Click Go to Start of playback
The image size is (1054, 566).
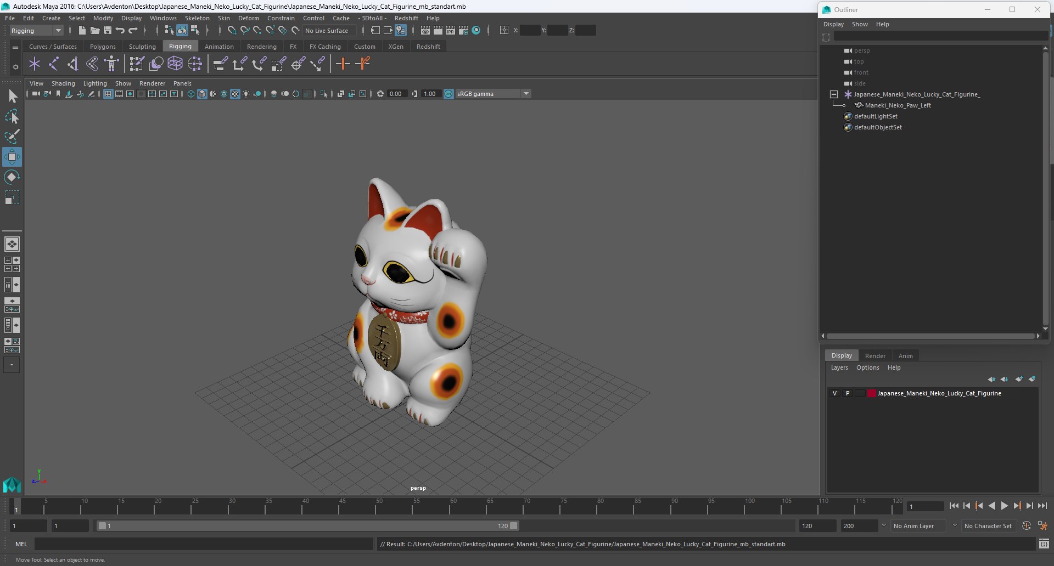pyautogui.click(x=954, y=506)
